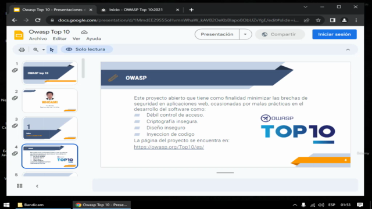Toggle the browser side panel
Image resolution: width=372 pixels, height=209 pixels.
(x=332, y=20)
